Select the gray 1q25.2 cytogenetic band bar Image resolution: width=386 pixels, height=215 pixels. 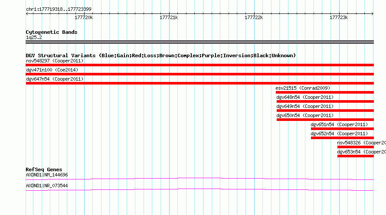tap(200, 42)
